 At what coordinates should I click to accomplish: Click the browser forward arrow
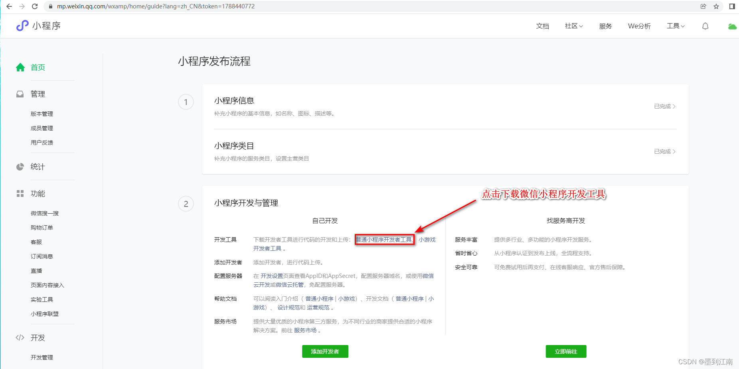(x=22, y=6)
